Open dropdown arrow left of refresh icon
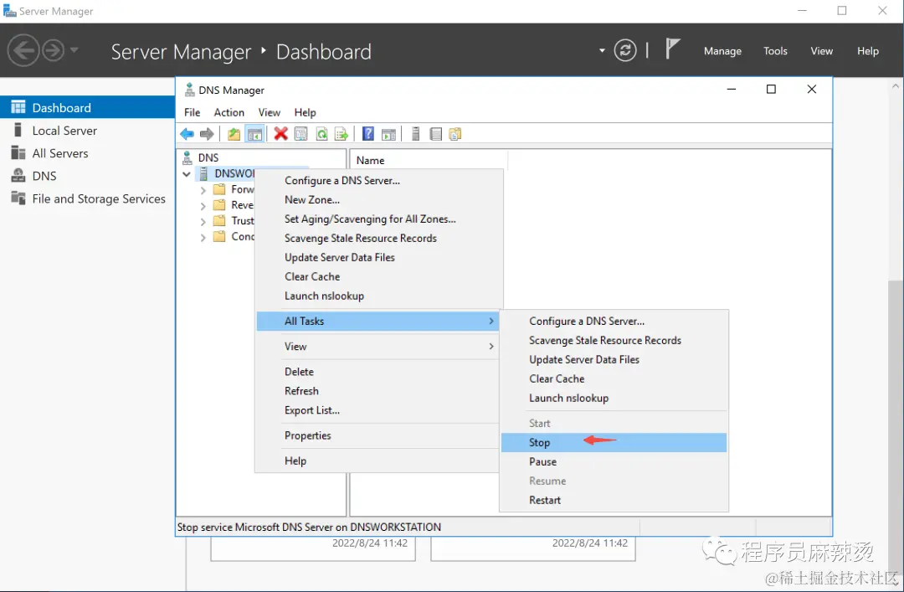 [x=602, y=50]
